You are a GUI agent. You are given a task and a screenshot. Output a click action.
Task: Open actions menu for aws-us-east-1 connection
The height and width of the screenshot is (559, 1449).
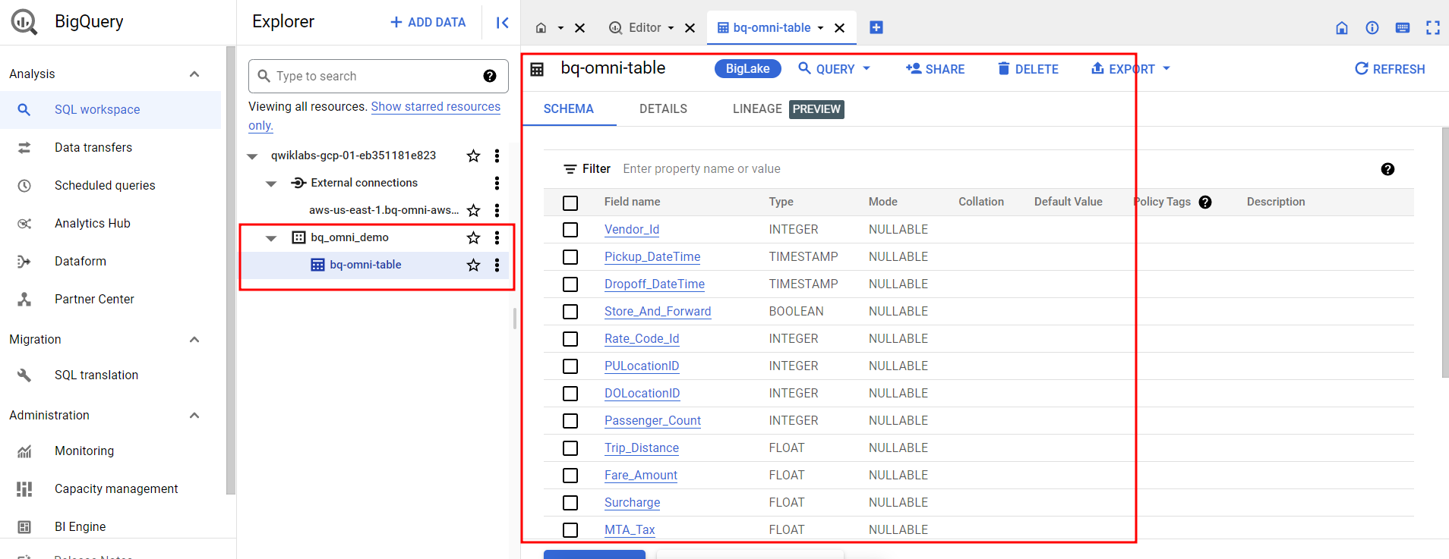coord(497,210)
